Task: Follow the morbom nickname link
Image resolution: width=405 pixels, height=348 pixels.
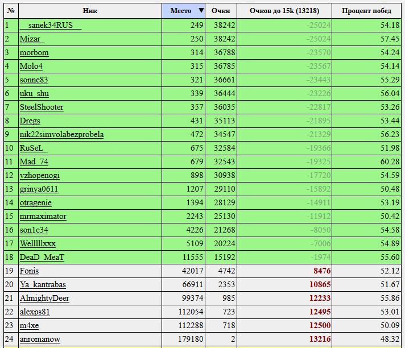Action: 34,53
